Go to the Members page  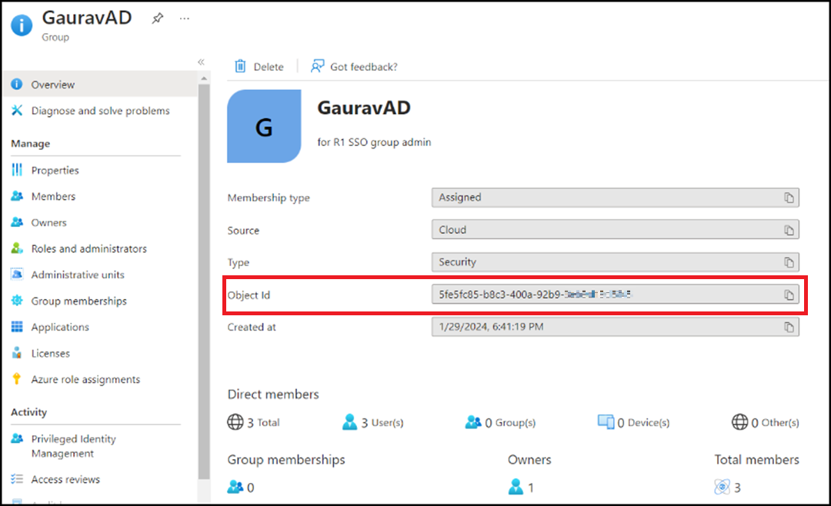coord(53,197)
